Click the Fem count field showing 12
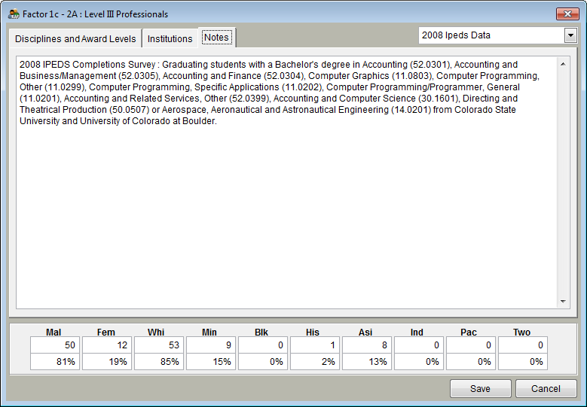Image resolution: width=587 pixels, height=407 pixels. click(107, 345)
